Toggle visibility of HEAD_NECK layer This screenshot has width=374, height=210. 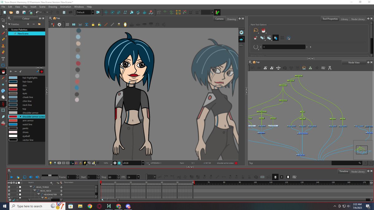coord(9,190)
